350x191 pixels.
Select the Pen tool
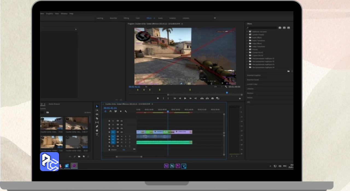(97, 126)
